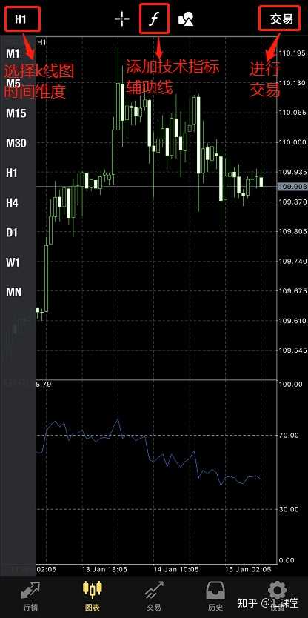Click the 100.00 indicator scale label
Image resolution: width=308 pixels, height=618 pixels.
point(291,385)
